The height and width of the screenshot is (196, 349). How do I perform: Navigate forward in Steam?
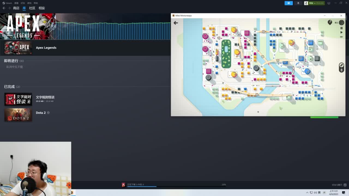click(x=9, y=8)
